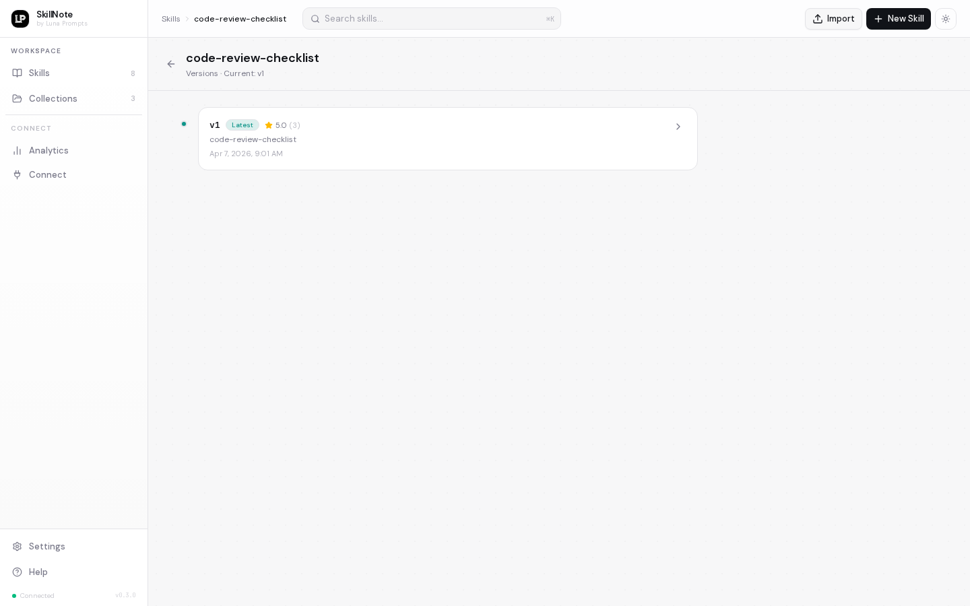Focus the Search skills field
970x606 pixels.
432,19
